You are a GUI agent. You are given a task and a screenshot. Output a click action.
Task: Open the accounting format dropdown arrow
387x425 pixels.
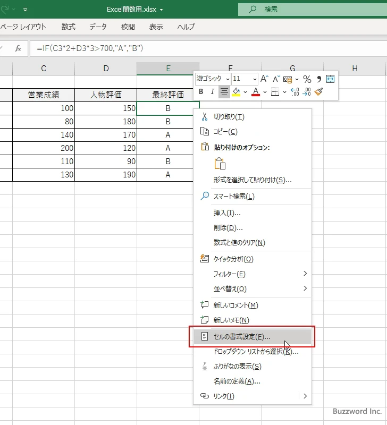click(297, 79)
